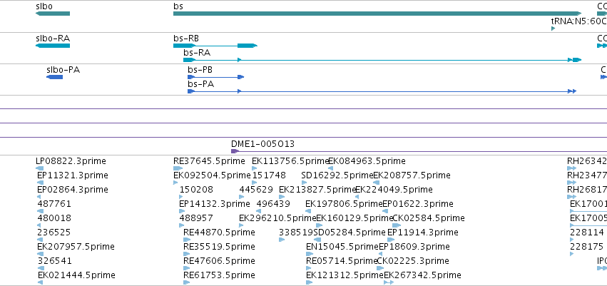The height and width of the screenshot is (286, 607).
Task: Select EST EN15045.5prime
Action: click(342, 247)
